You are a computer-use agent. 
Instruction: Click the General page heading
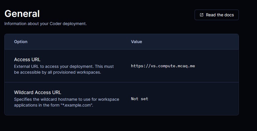[x=22, y=14]
